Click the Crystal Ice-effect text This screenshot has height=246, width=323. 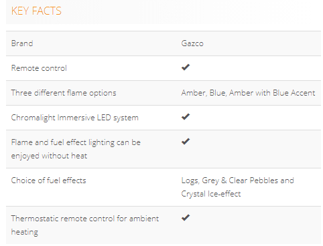tap(211, 194)
